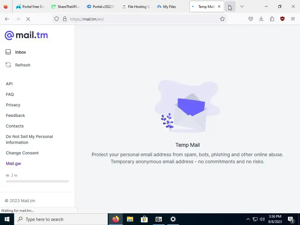Viewport: 300px width, 225px height.
Task: Switch to the File Hosting tab
Action: 136,6
